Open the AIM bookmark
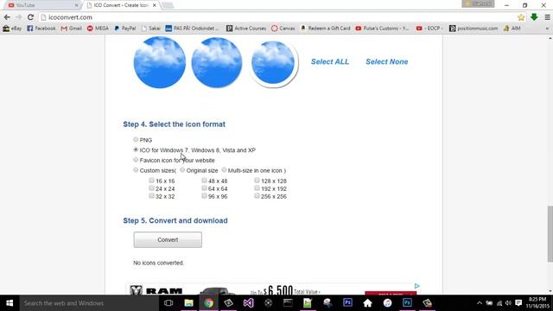The image size is (553, 311). point(512,29)
